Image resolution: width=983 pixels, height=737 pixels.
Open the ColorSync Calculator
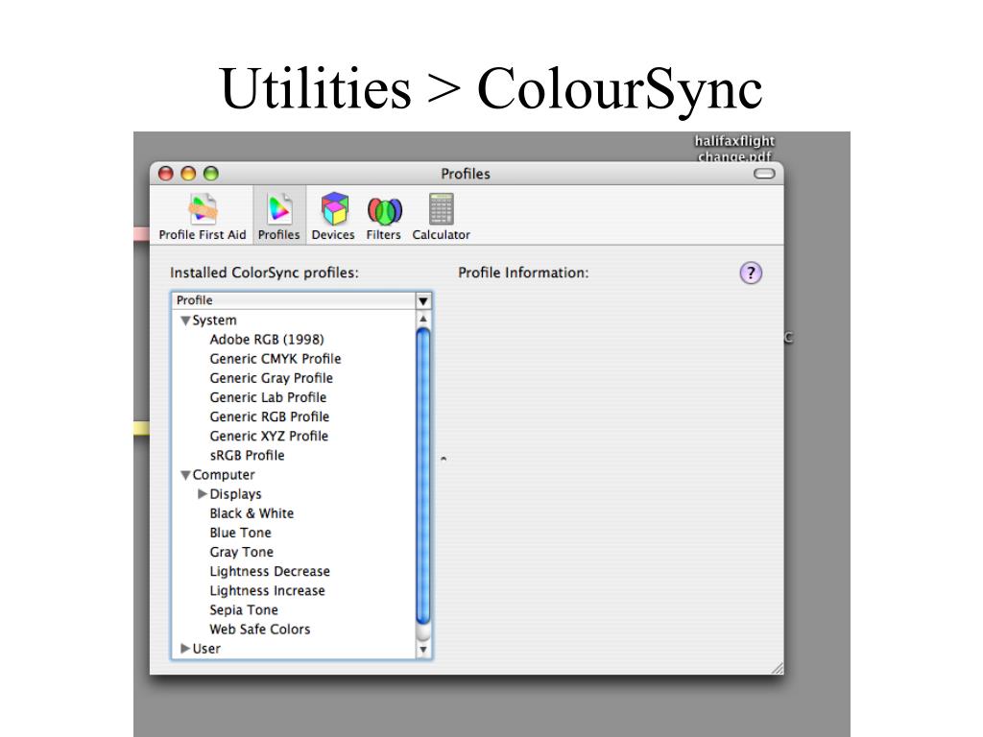pyautogui.click(x=441, y=216)
